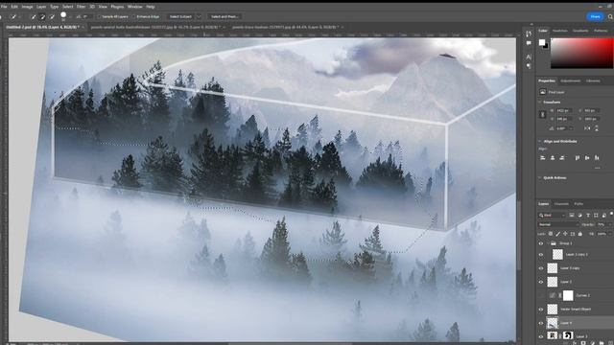The image size is (614, 345).
Task: Click the Align Vertical Centers icon
Action: [587, 157]
